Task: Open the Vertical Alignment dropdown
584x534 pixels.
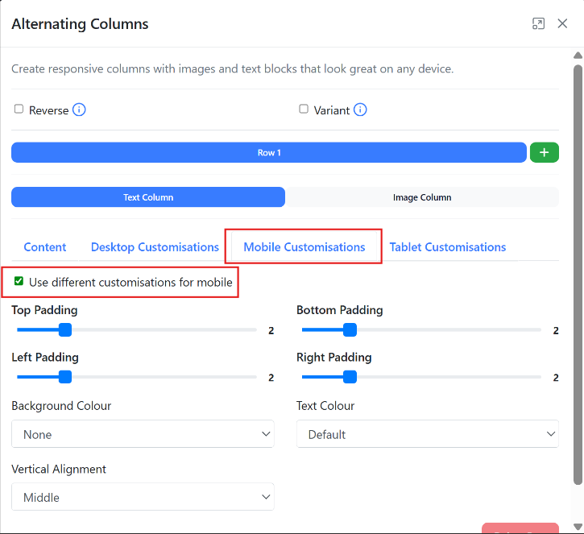Action: pos(143,498)
